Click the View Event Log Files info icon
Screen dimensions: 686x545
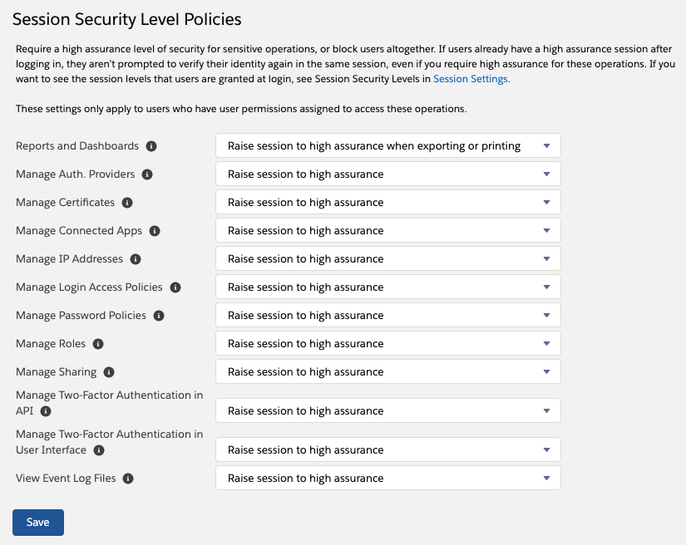coord(126,478)
